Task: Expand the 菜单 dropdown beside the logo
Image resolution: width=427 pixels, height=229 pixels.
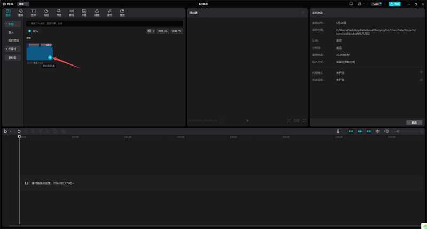Action: click(23, 4)
